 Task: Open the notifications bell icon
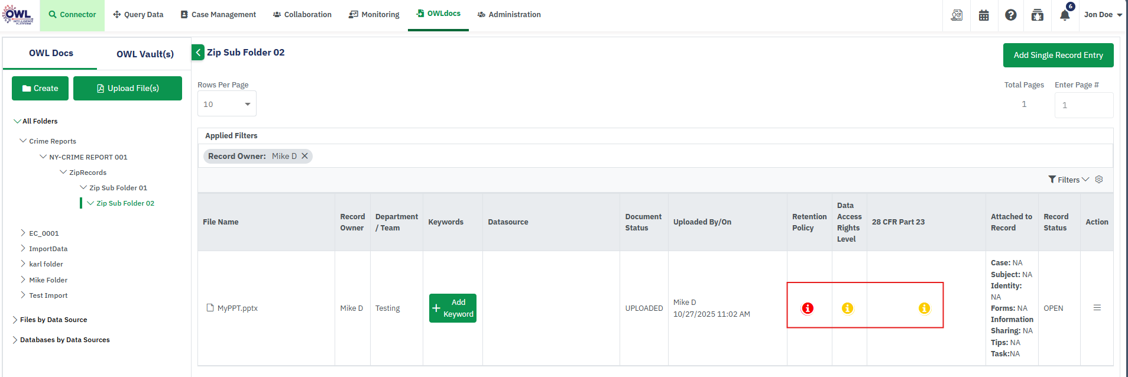pyautogui.click(x=1065, y=15)
